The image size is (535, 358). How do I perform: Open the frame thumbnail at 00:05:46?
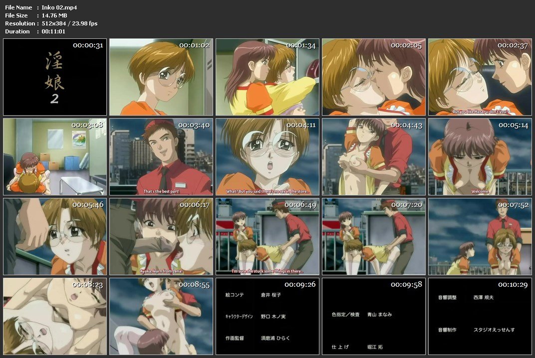coord(55,237)
